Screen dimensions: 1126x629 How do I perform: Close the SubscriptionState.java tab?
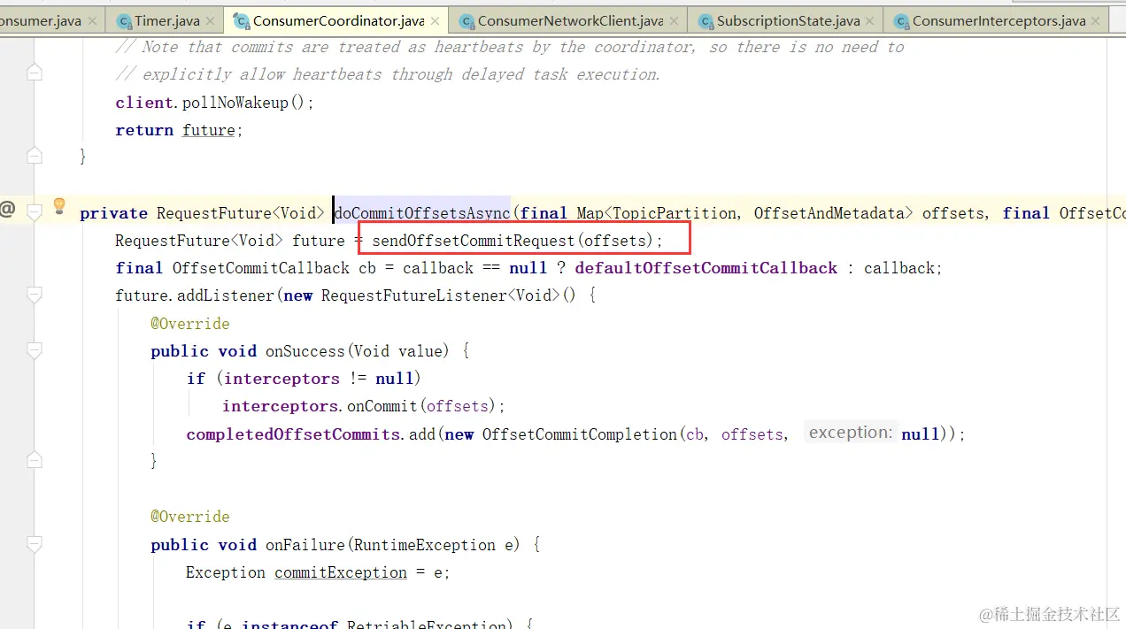871,20
